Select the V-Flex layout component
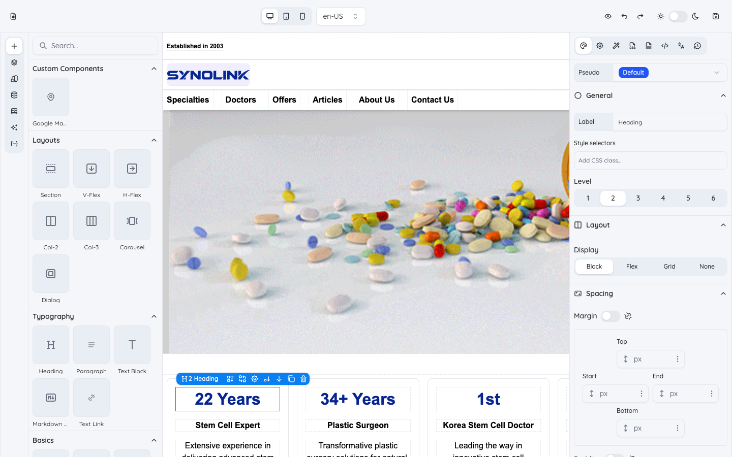Viewport: 732px width, 457px height. [91, 169]
